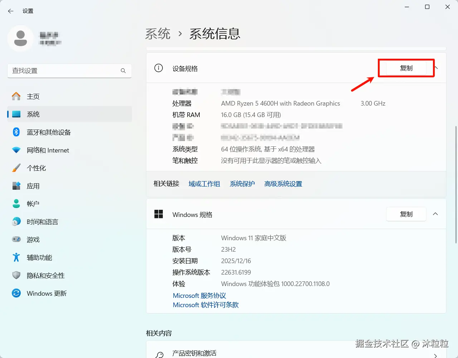Click the user profile avatar icon
This screenshot has width=458, height=358.
click(20, 38)
